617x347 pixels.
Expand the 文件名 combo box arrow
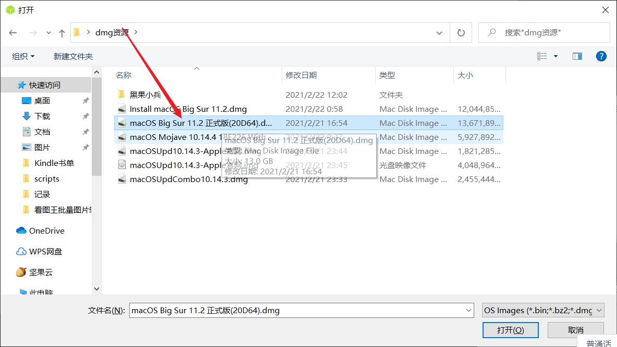coord(468,311)
